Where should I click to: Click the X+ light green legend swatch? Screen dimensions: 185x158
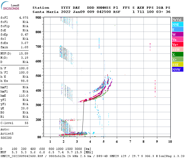[178, 60]
